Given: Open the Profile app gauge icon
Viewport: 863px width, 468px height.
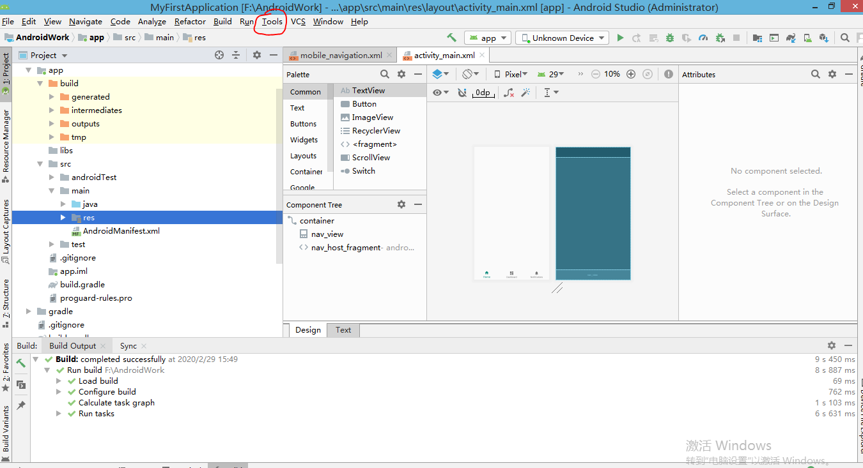Looking at the screenshot, I should [703, 38].
